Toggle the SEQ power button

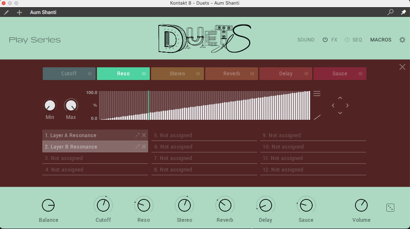coord(347,40)
